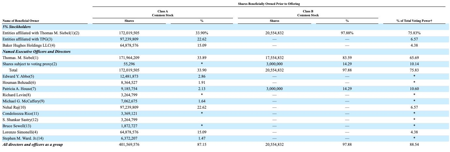The image size is (450, 152).
Task: Select Michael McCaffery's 7,062,675 share figure
Action: 129,101
